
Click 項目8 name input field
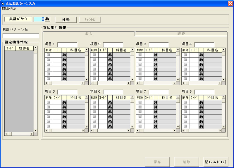click(204, 92)
